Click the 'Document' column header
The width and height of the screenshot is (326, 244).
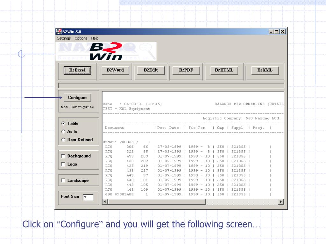tap(114, 128)
